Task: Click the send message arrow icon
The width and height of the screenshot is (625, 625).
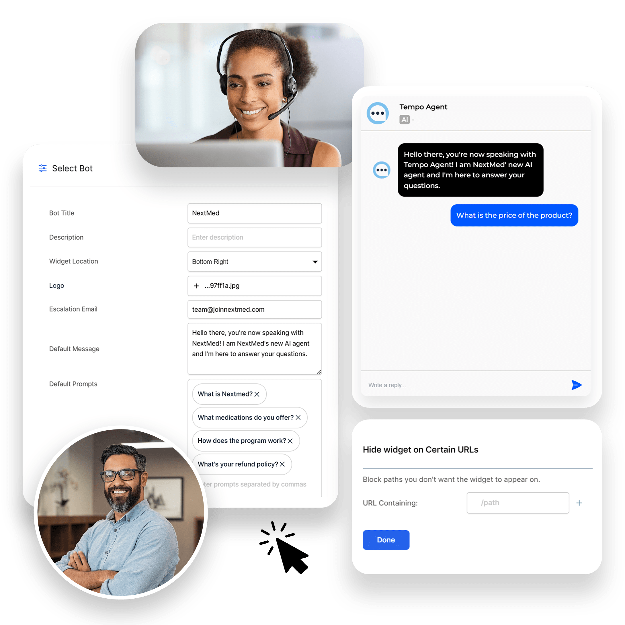Action: [x=577, y=384]
